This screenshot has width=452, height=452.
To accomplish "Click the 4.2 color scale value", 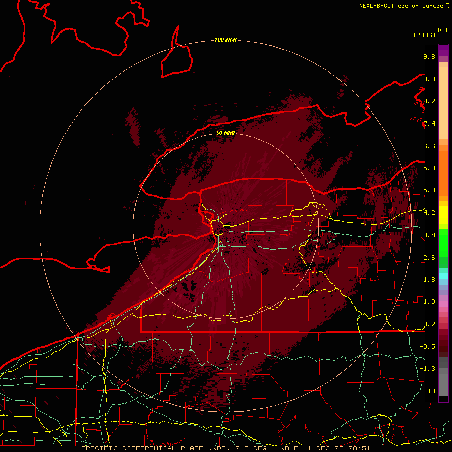I will pos(429,213).
